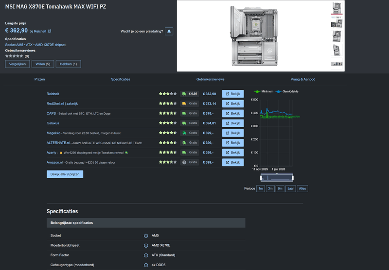The image size is (389, 270).
Task: Set chart period to 6m
Action: coord(280,188)
